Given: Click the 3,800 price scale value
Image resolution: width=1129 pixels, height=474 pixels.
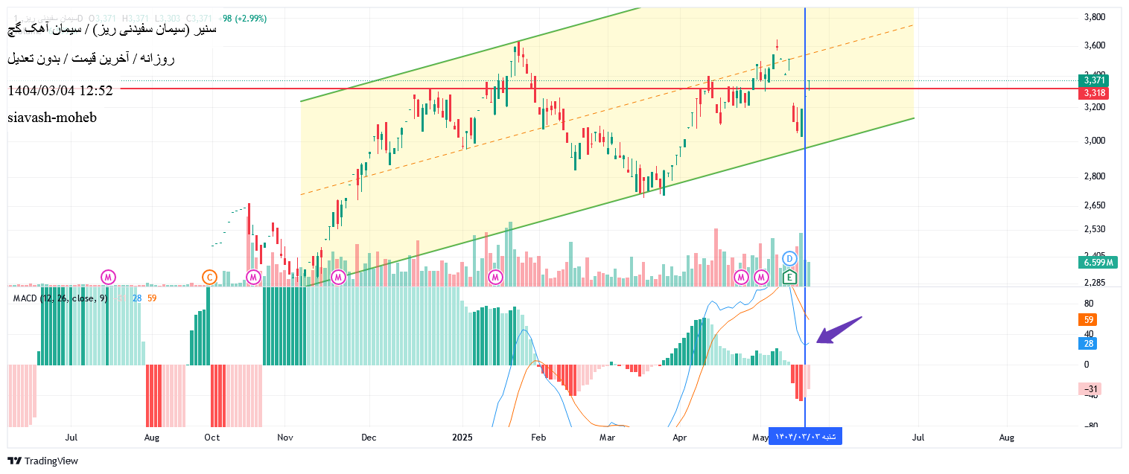Looking at the screenshot, I should (x=1094, y=16).
